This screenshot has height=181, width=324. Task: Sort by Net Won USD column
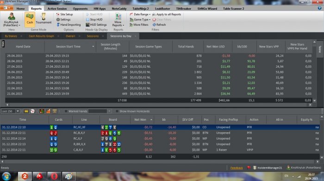click(x=216, y=47)
